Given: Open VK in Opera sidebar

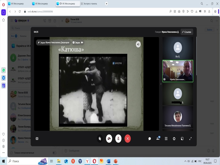Looking at the screenshot, I should [x=4, y=78].
